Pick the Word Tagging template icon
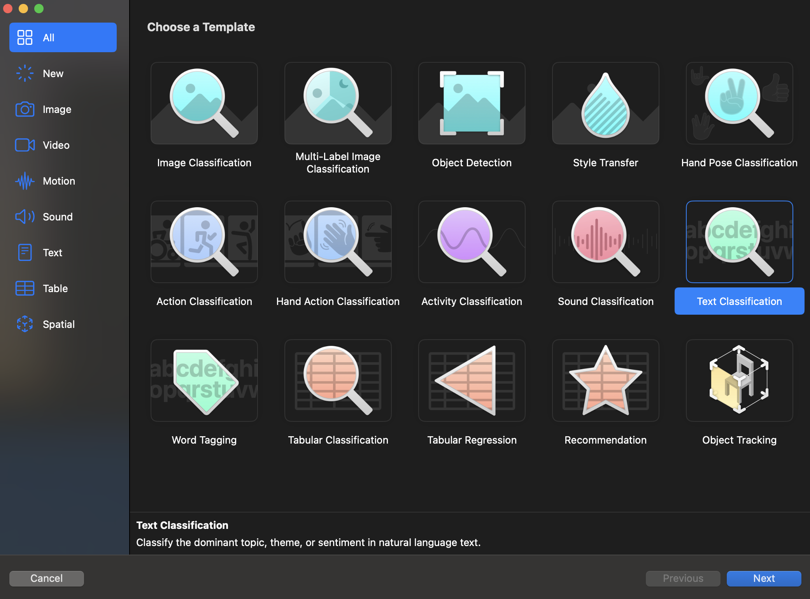Screen dimensions: 810x599 tap(204, 381)
